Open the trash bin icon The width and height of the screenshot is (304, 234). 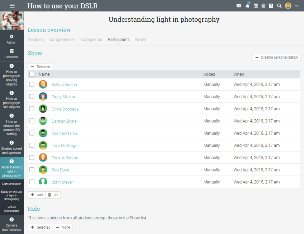263,6
